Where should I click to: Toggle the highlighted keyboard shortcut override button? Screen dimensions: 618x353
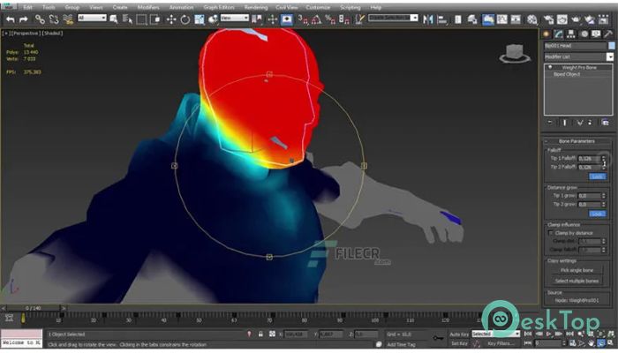point(287,19)
